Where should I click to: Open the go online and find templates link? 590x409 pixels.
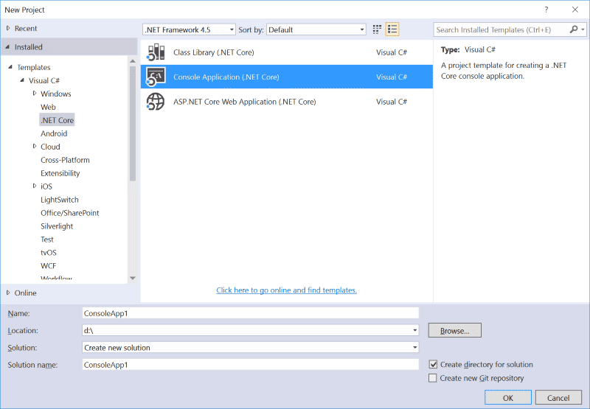click(x=286, y=290)
